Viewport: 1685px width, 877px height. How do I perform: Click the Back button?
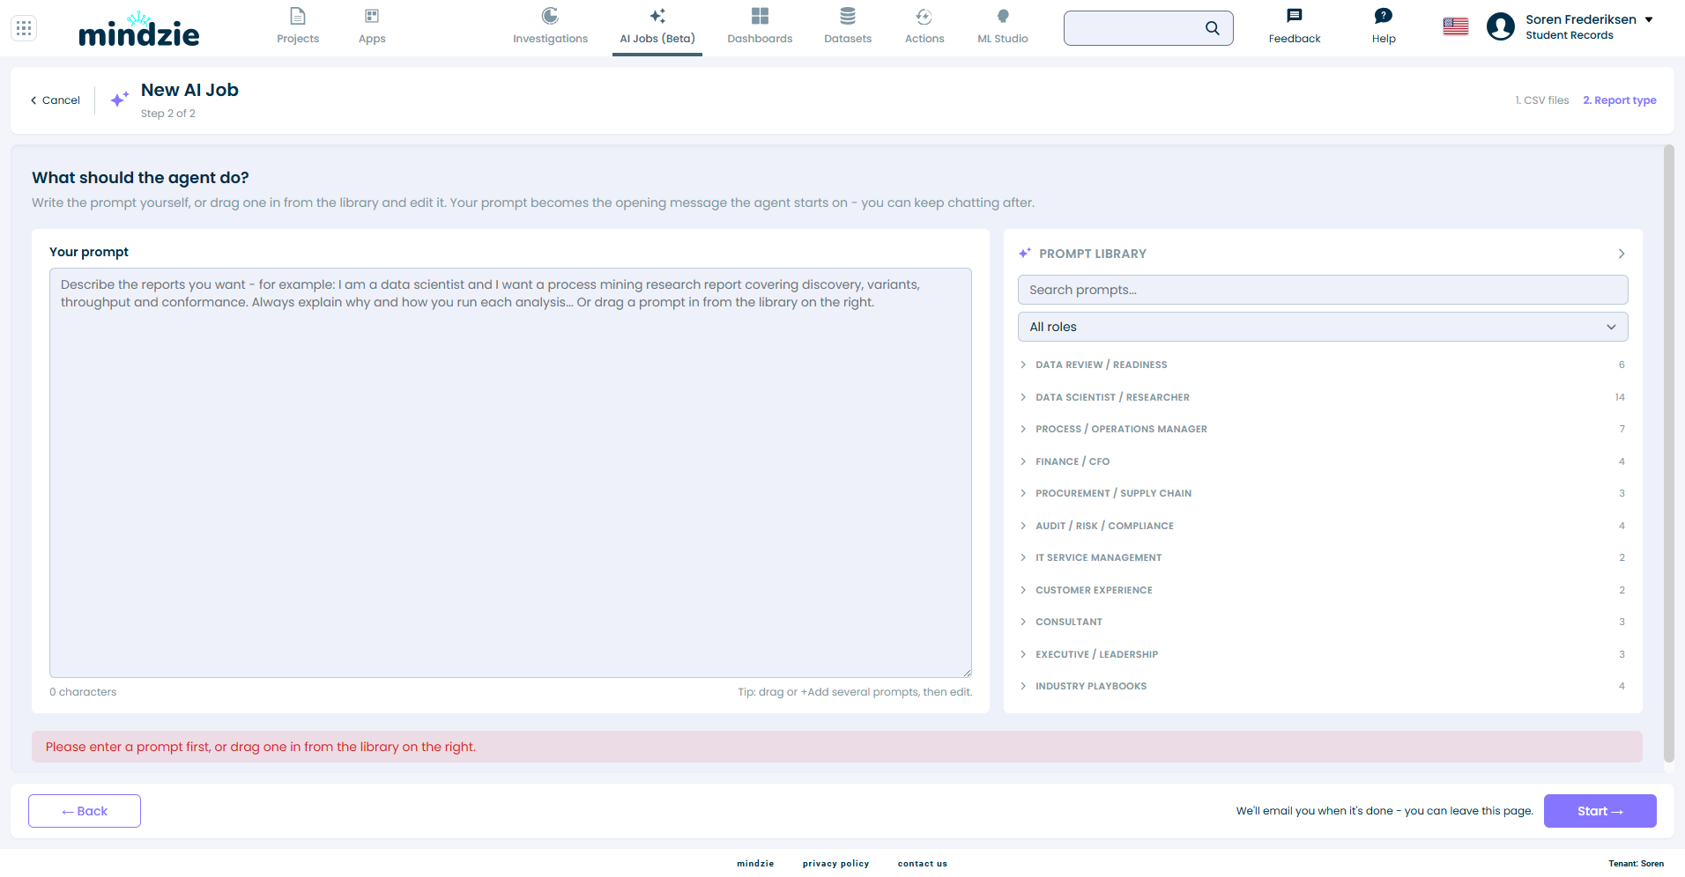(x=85, y=811)
